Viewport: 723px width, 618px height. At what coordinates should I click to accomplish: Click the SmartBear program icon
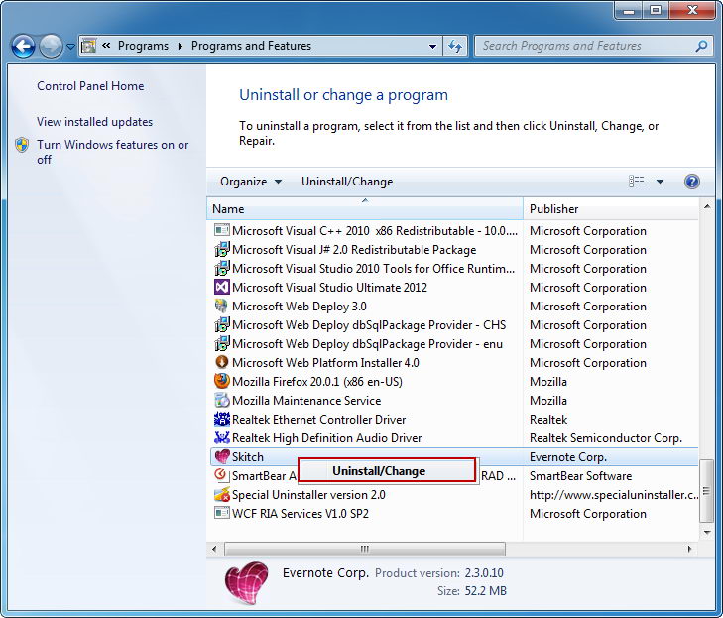pos(222,475)
